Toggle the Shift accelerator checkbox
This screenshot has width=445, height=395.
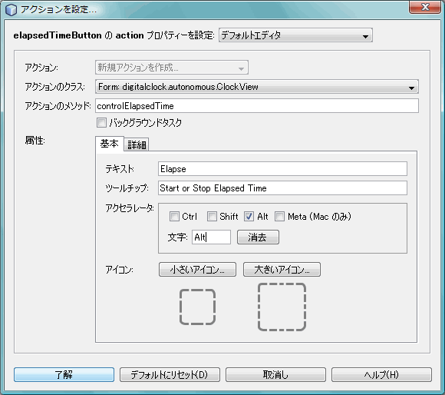click(212, 217)
